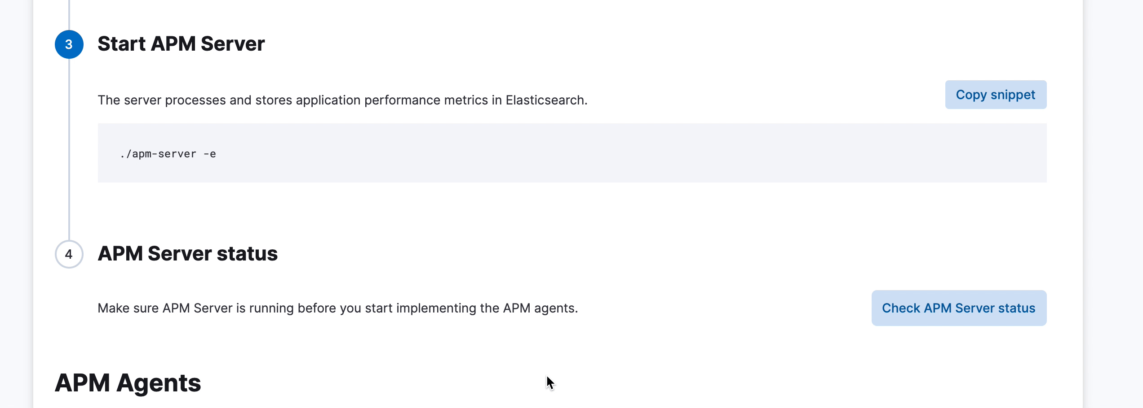This screenshot has width=1143, height=408.
Task: Click the APM Agents section title
Action: [128, 383]
